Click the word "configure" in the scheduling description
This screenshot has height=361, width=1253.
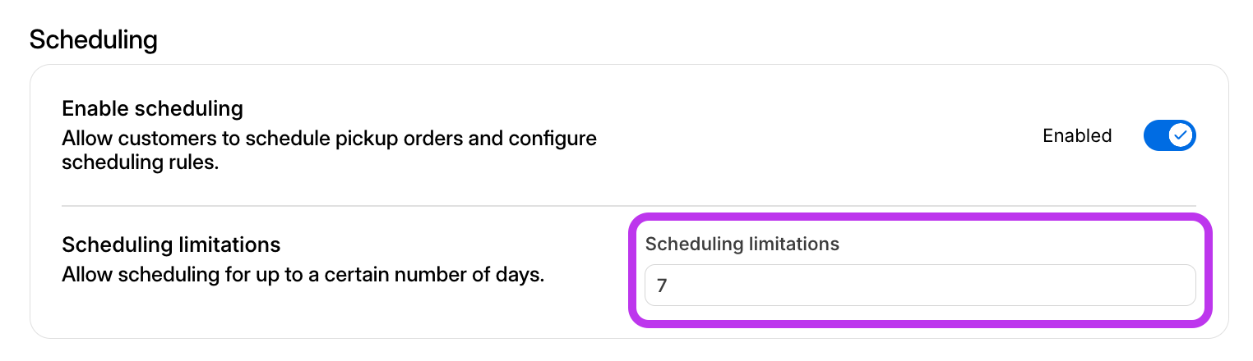tap(551, 137)
